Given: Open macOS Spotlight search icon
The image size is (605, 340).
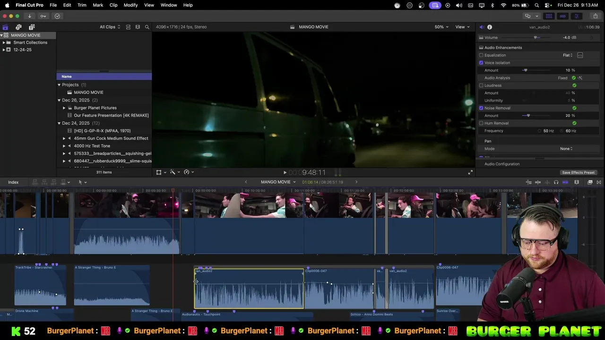Looking at the screenshot, I should [x=537, y=5].
